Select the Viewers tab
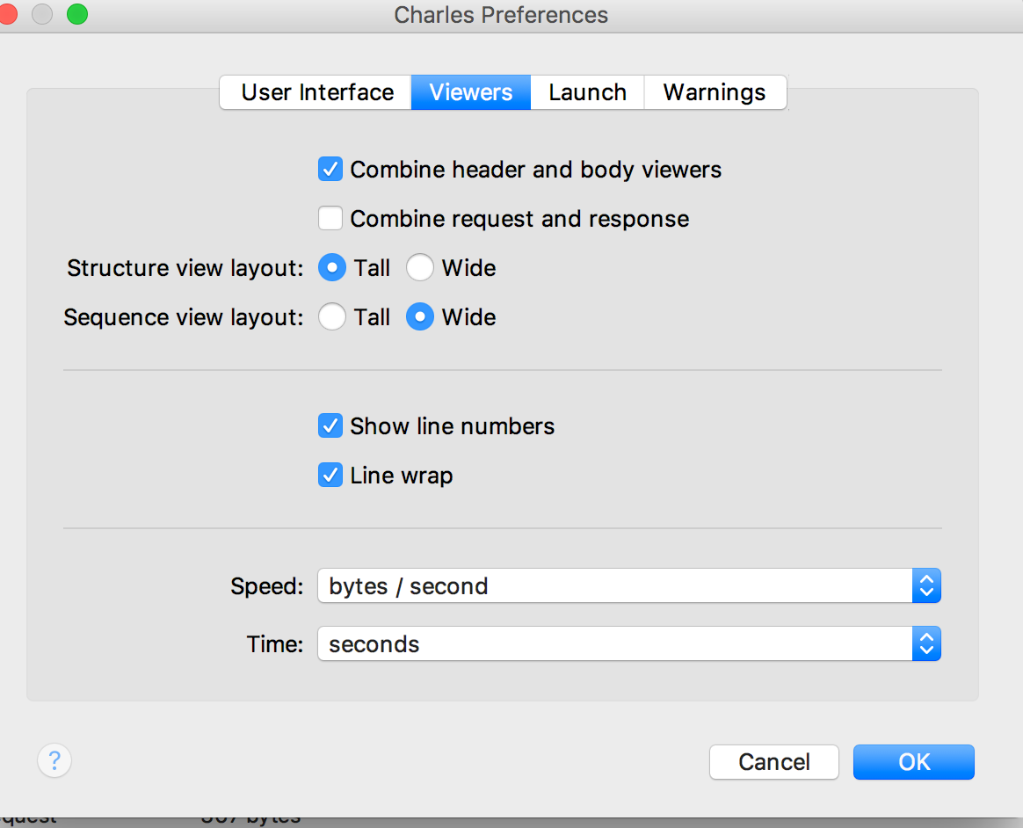 pos(471,92)
